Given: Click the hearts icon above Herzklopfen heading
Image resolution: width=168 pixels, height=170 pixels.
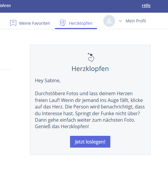Looking at the screenshot, I should point(91,57).
